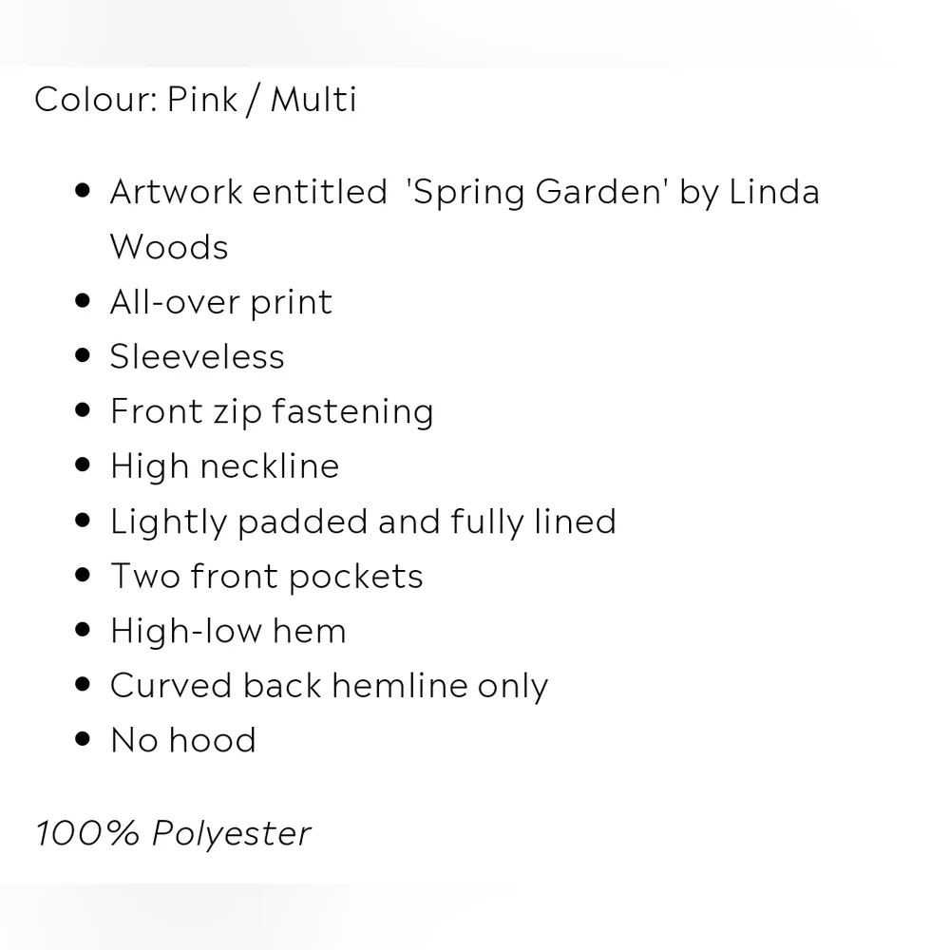Click the word 'Woods' on the second line

pos(169,247)
